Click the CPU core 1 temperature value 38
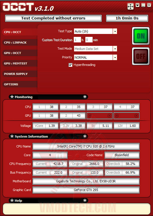The height and width of the screenshot is (216, 153). [52, 107]
